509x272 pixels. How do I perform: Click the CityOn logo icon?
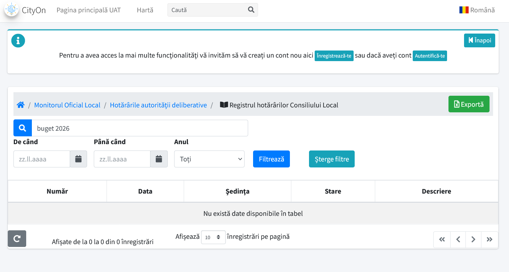tap(12, 10)
